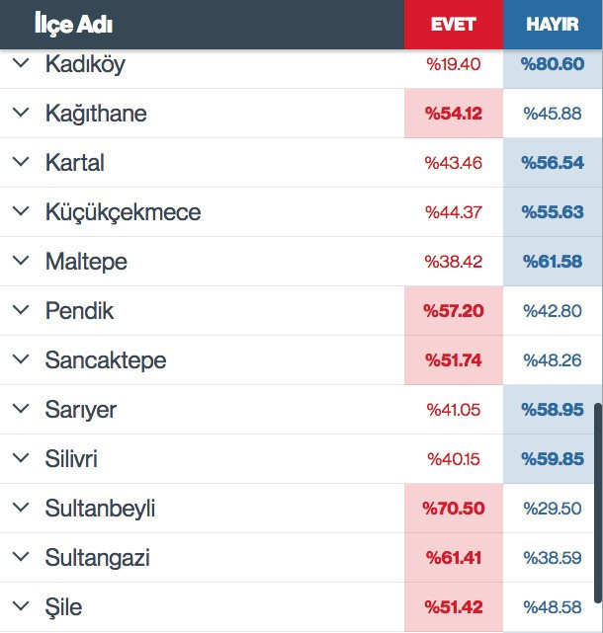603x633 pixels.
Task: Click the Kadıköy district name
Action: (85, 64)
